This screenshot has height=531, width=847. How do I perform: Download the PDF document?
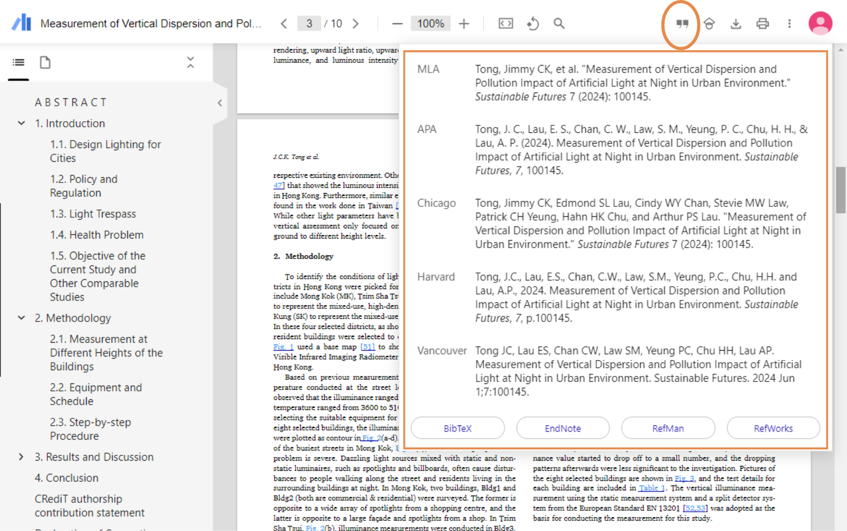[736, 23]
